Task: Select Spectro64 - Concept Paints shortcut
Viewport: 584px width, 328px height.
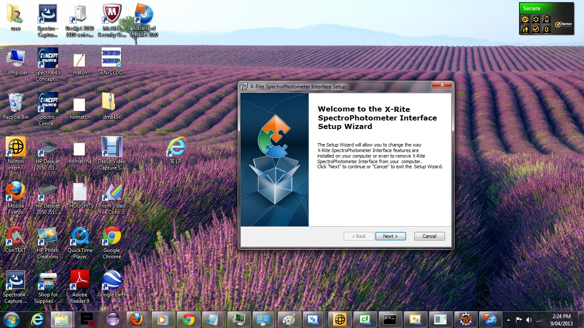Action: point(47,64)
